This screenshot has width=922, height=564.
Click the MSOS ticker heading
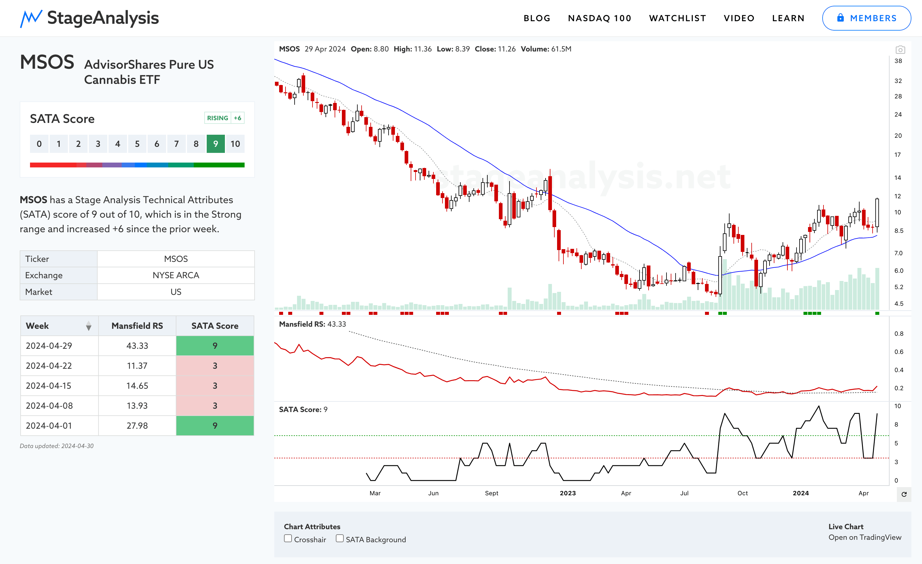click(47, 62)
